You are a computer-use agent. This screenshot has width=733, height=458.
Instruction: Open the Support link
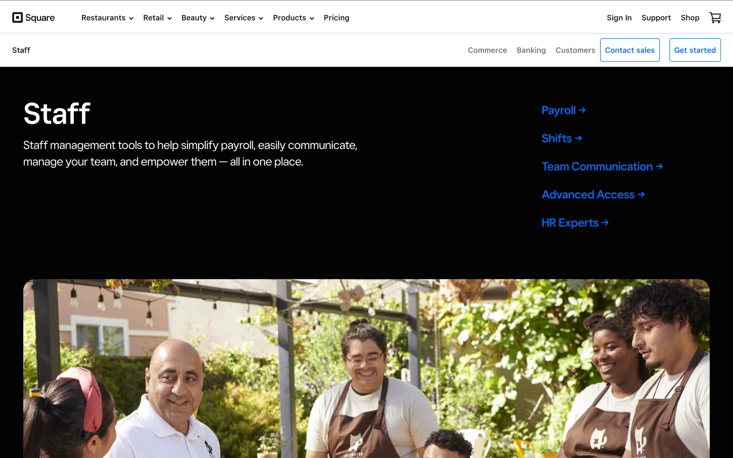click(656, 18)
